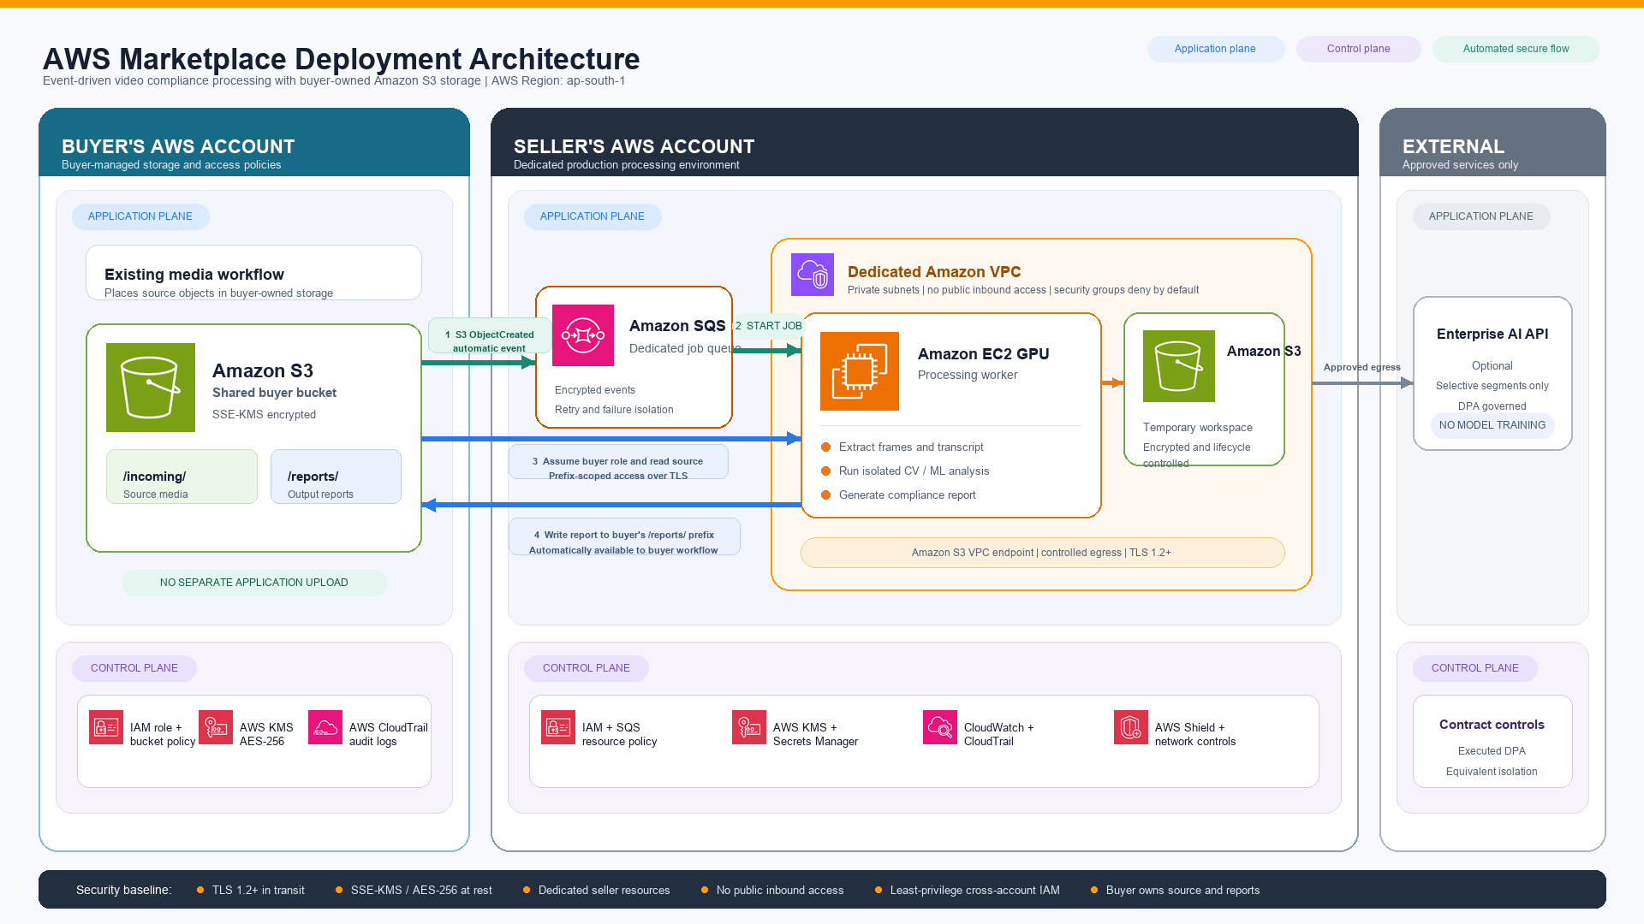1644x924 pixels.
Task: Click the Existing media workflow card
Action: click(253, 273)
